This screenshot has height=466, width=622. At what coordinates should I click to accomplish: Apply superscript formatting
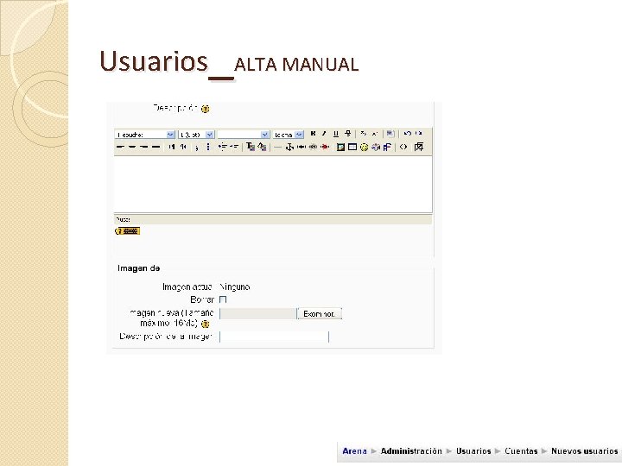pyautogui.click(x=375, y=134)
